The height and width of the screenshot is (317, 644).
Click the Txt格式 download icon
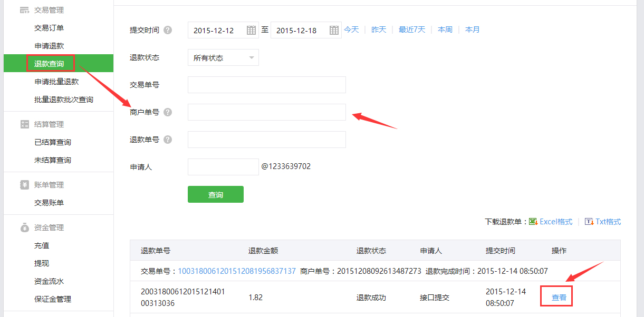(x=589, y=222)
